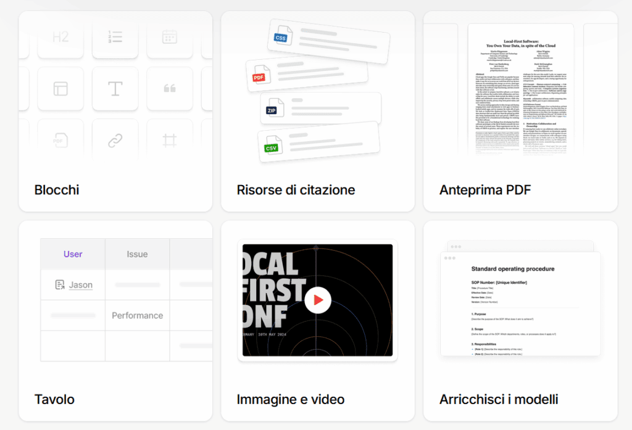This screenshot has width=632, height=430.
Task: Click the CSS file citation icon
Action: (282, 36)
